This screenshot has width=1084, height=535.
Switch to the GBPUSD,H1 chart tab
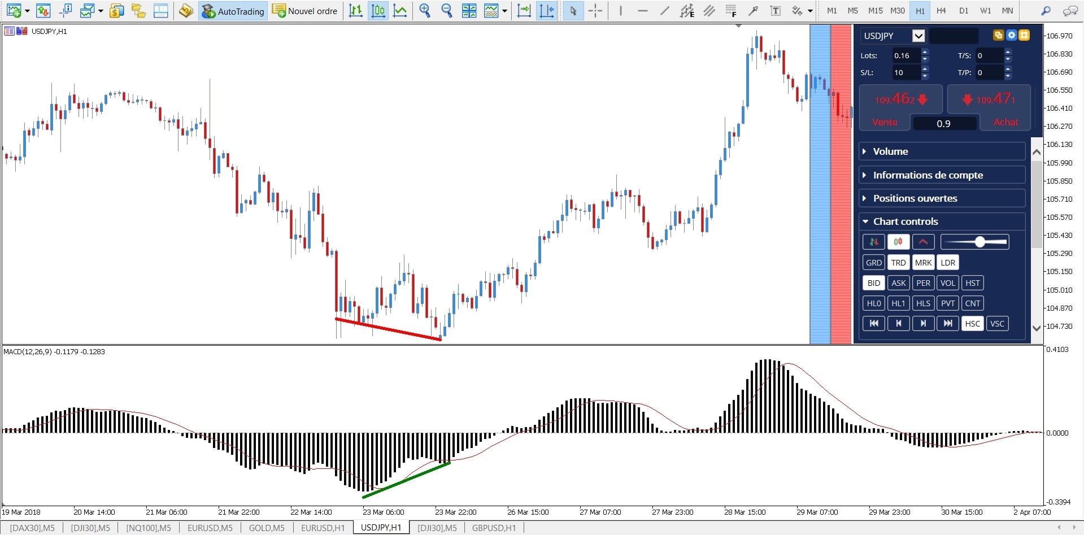(494, 528)
